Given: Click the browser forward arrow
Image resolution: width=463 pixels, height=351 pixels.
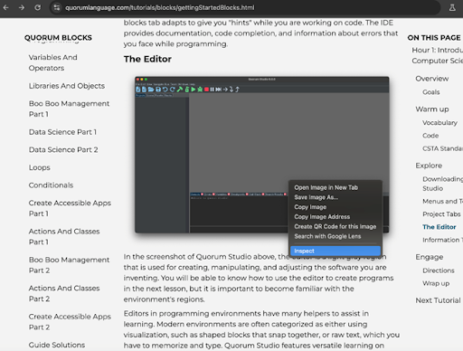Looking at the screenshot, I should click(x=22, y=7).
